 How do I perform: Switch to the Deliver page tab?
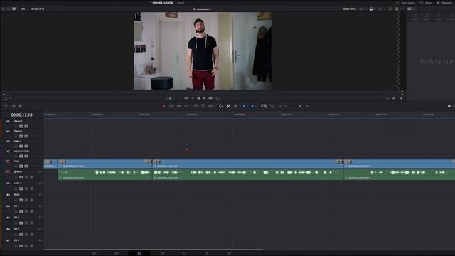pos(229,253)
